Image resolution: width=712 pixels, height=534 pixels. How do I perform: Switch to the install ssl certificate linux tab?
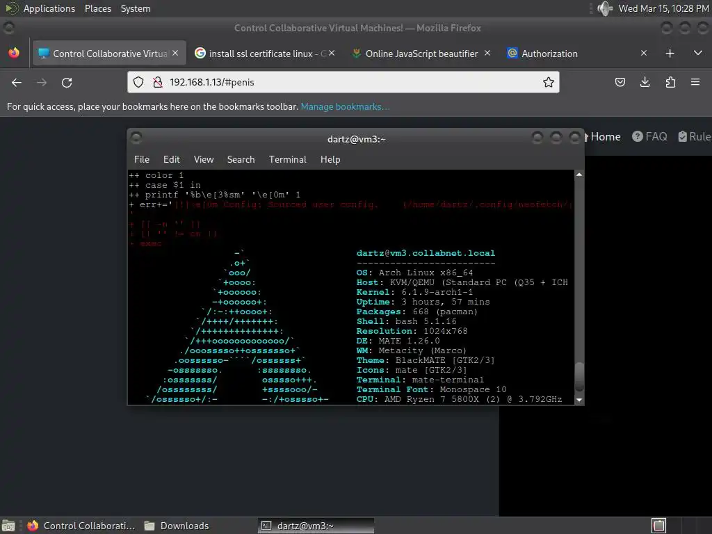tap(265, 54)
